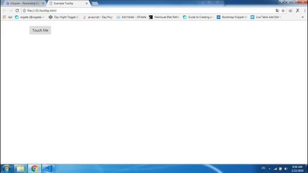Image resolution: width=308 pixels, height=173 pixels.
Task: Click the Touch Me button
Action: click(40, 30)
